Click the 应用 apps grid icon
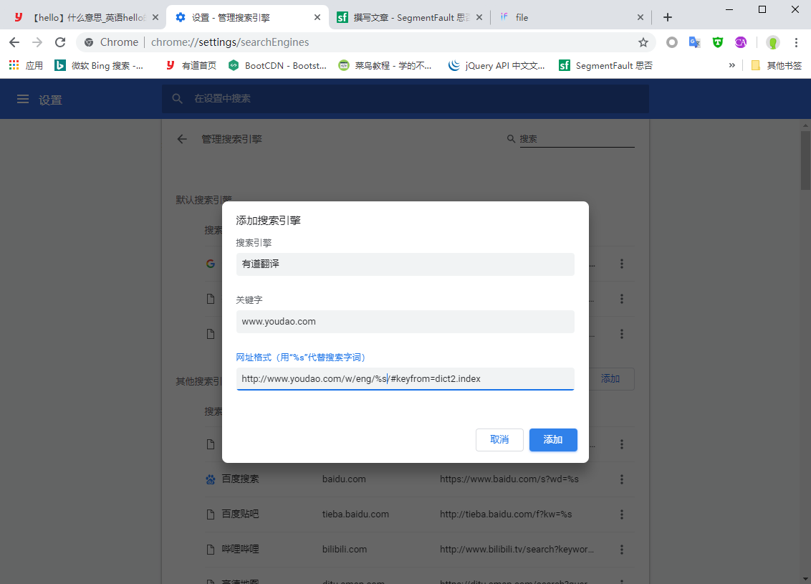 pyautogui.click(x=14, y=65)
